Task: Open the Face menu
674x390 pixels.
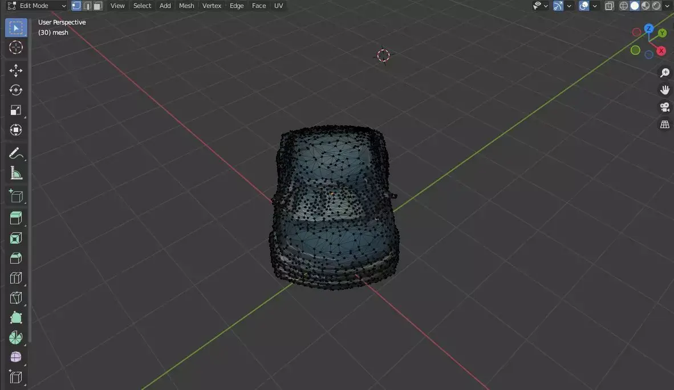Action: coord(259,6)
